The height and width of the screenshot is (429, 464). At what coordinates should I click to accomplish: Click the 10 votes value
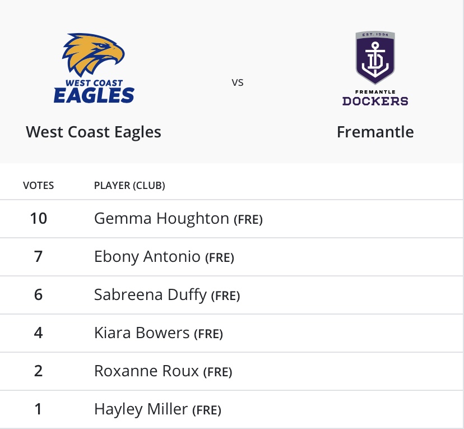39,218
